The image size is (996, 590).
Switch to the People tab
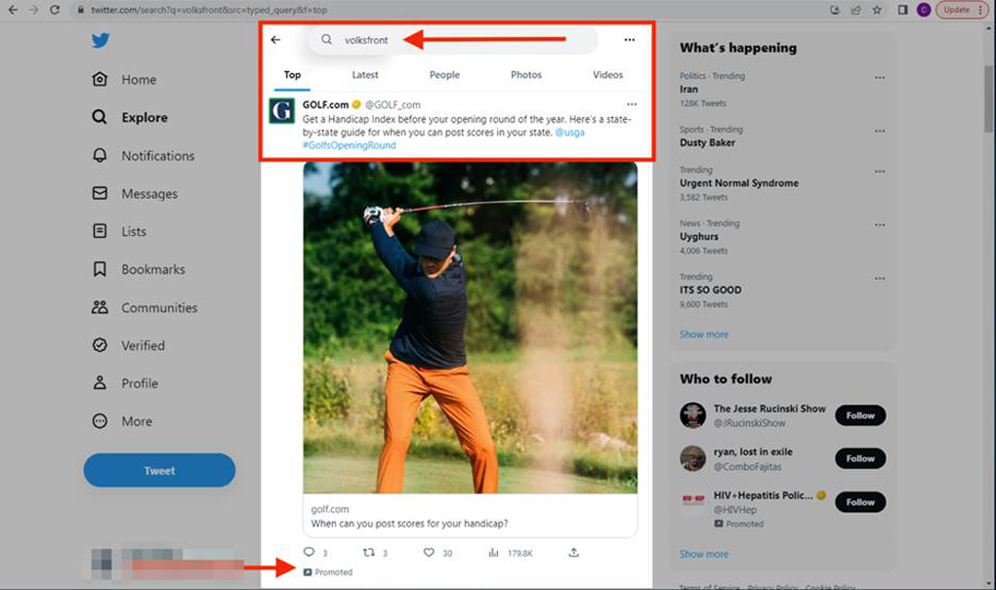444,75
